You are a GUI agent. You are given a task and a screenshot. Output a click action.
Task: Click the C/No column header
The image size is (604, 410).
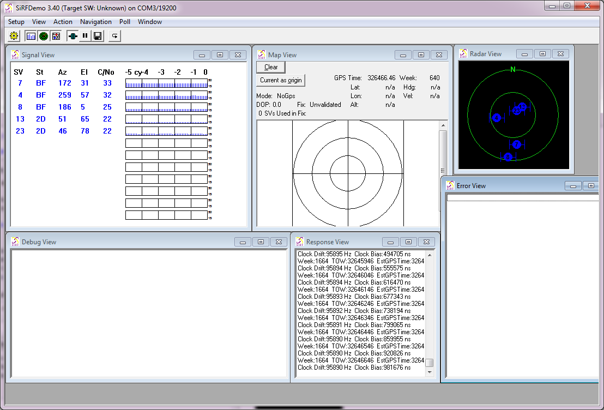(106, 72)
